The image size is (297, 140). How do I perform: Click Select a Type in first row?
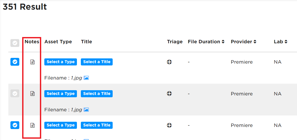pos(60,62)
